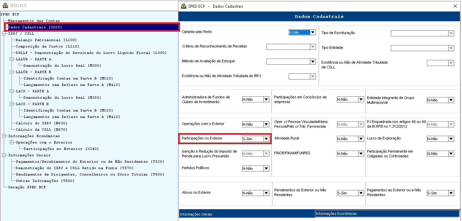Open the Participações em Consórcios de empresas dropdown
Image resolution: width=462 pixels, height=221 pixels.
361,99
